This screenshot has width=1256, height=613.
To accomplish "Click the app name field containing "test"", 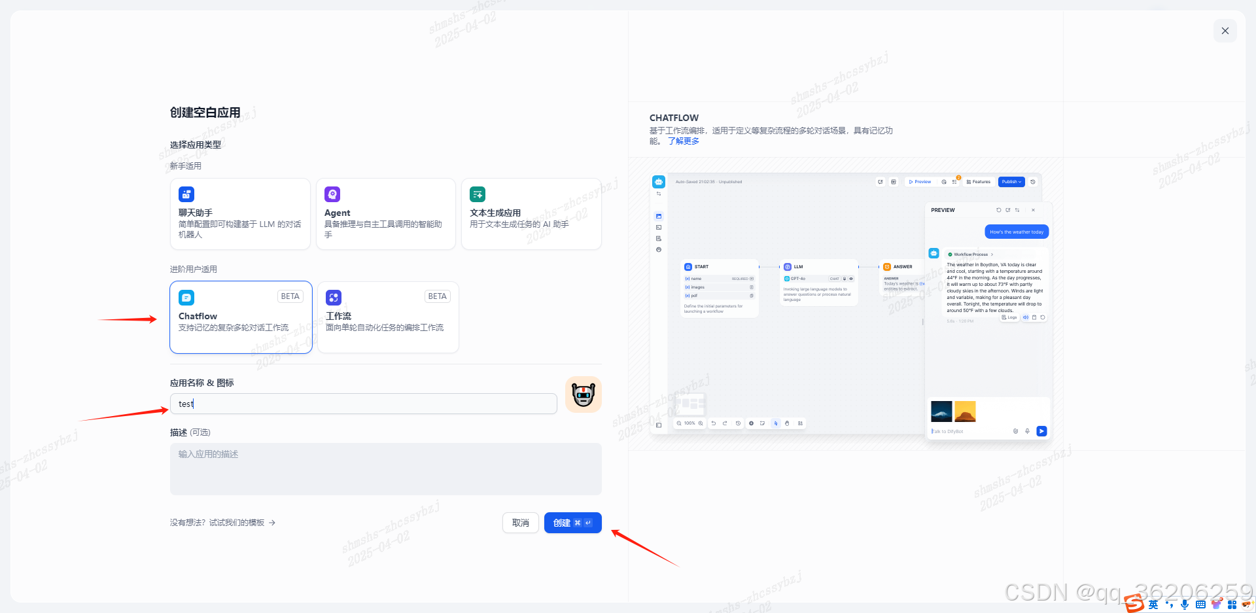I will tap(364, 404).
